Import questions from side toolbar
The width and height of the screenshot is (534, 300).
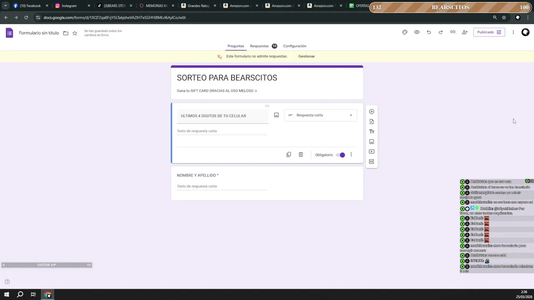[371, 121]
